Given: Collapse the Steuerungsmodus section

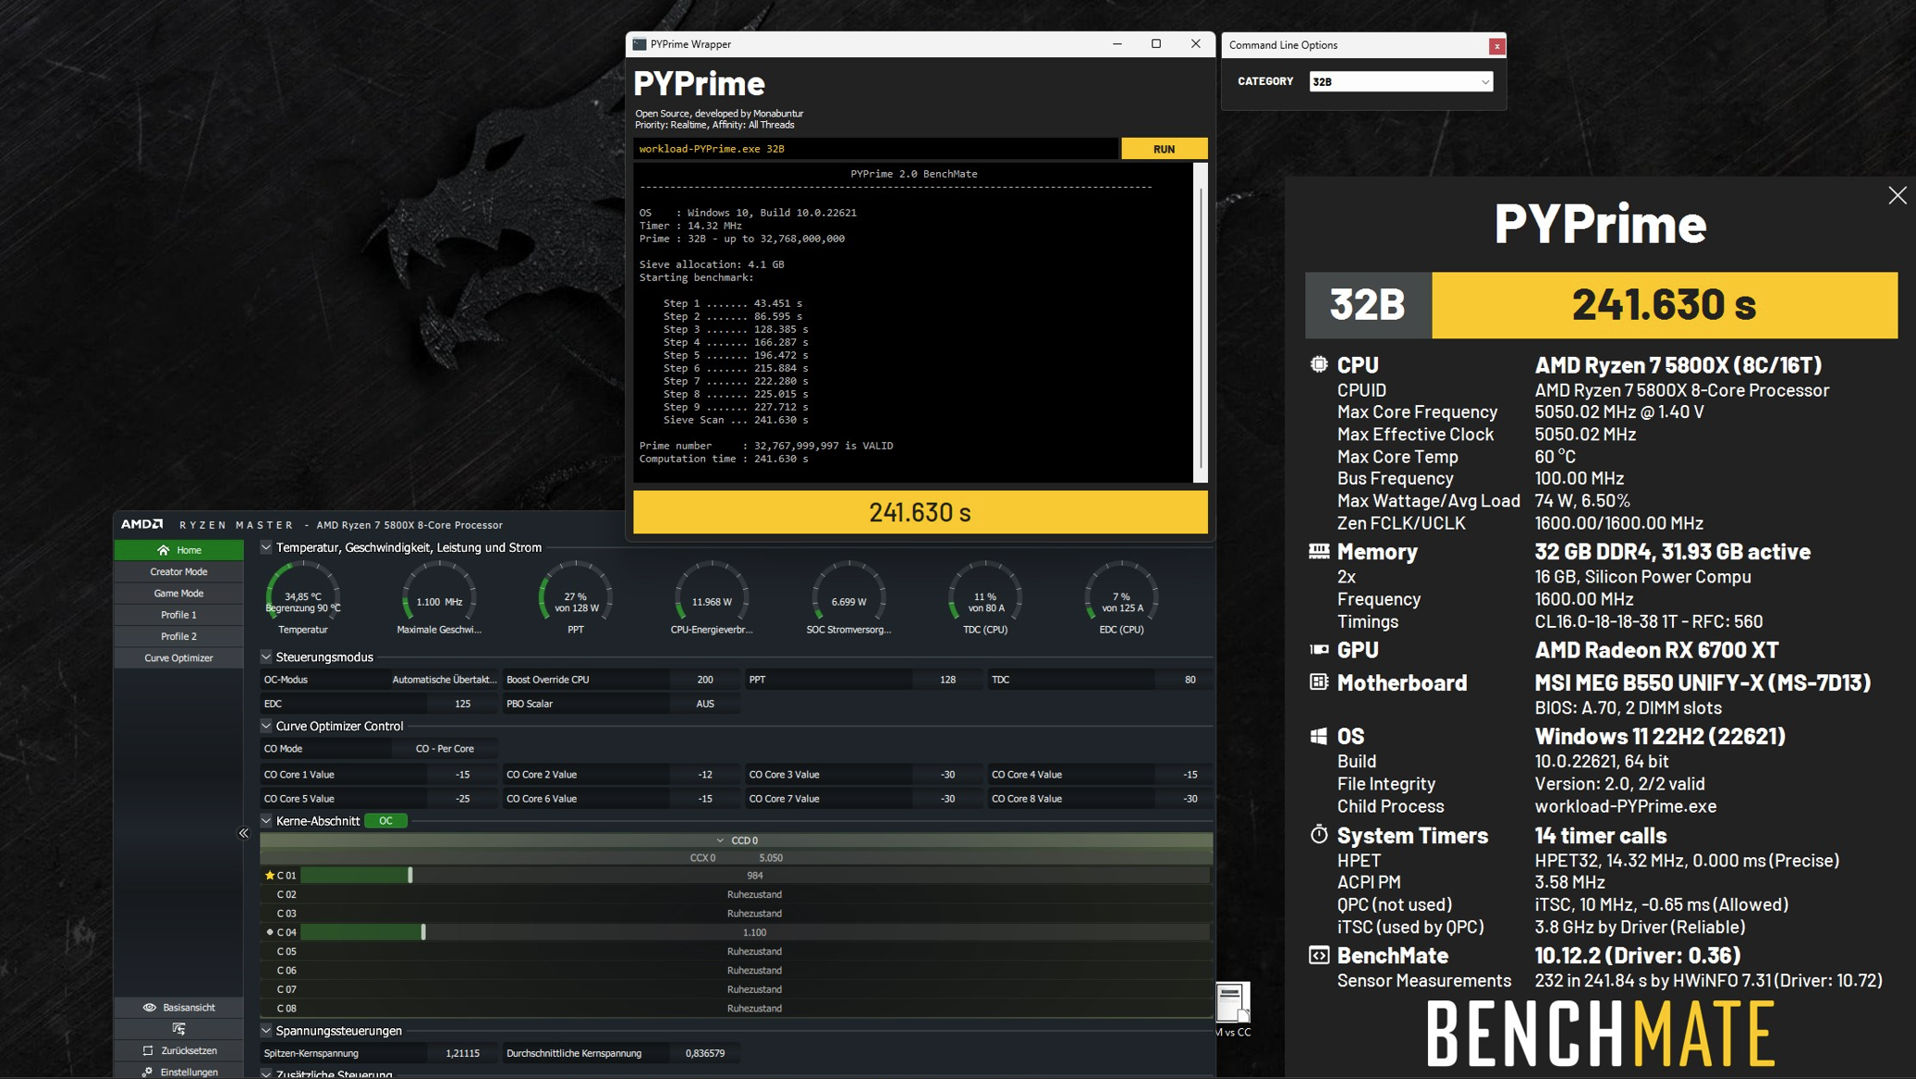Looking at the screenshot, I should (x=266, y=656).
